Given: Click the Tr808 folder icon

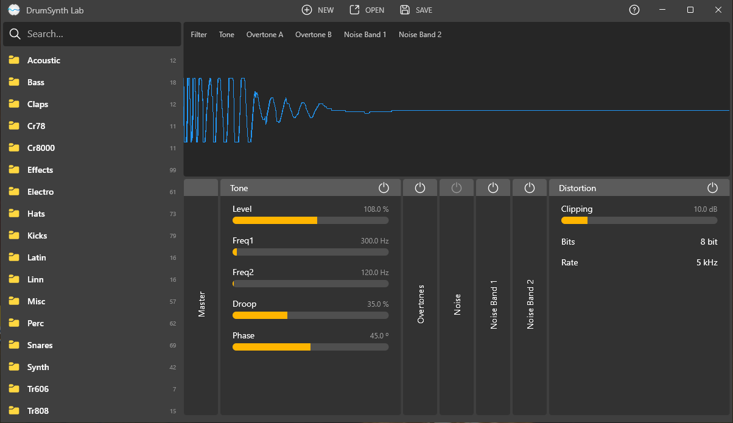Looking at the screenshot, I should (14, 411).
